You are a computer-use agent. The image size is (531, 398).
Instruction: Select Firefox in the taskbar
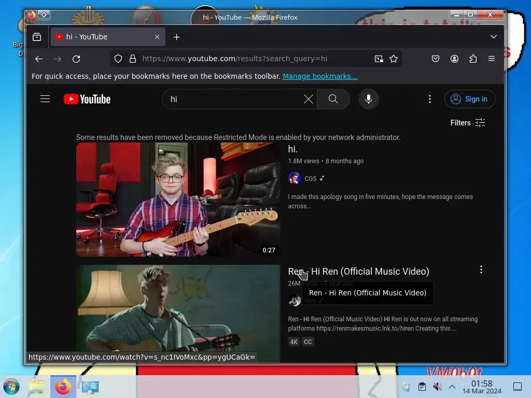pyautogui.click(x=63, y=387)
